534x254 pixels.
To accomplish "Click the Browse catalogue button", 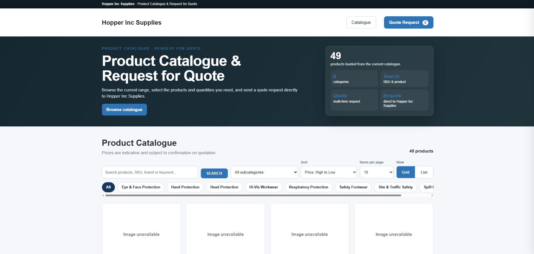I will [124, 110].
